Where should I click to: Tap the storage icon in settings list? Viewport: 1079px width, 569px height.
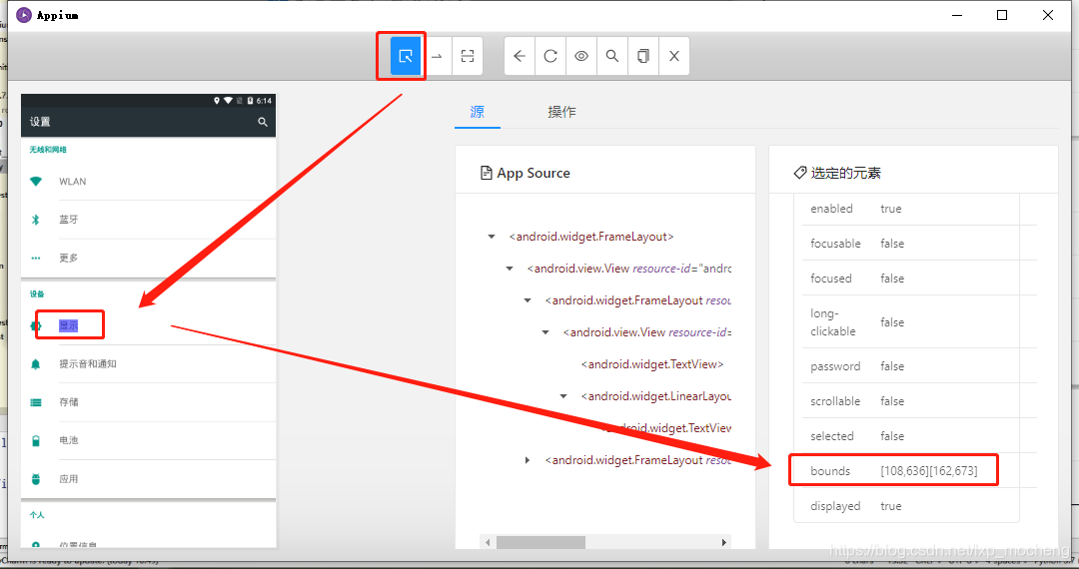tap(36, 402)
